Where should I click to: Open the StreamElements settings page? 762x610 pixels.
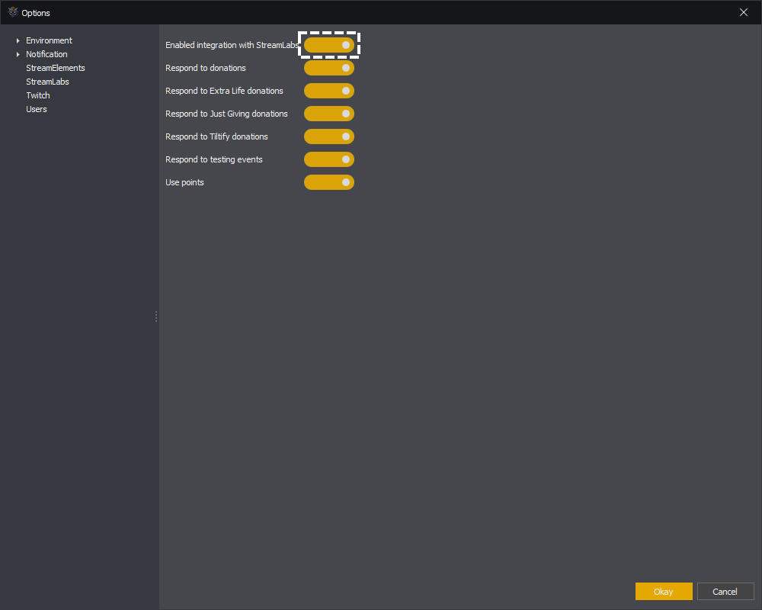(x=56, y=68)
